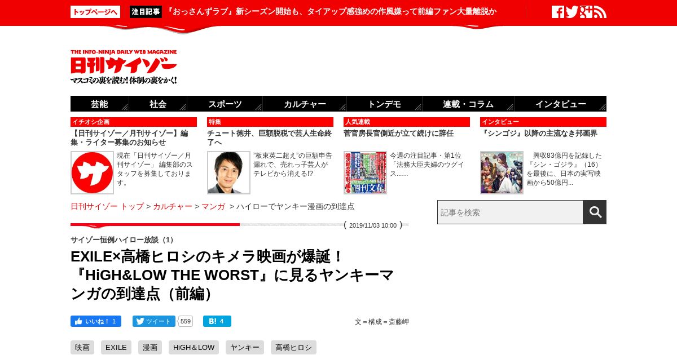Click into the 記事を検索 search field

tap(510, 212)
